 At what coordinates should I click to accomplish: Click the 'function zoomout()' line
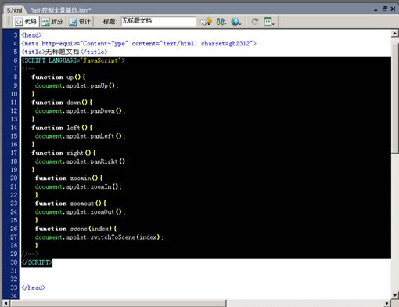70,204
